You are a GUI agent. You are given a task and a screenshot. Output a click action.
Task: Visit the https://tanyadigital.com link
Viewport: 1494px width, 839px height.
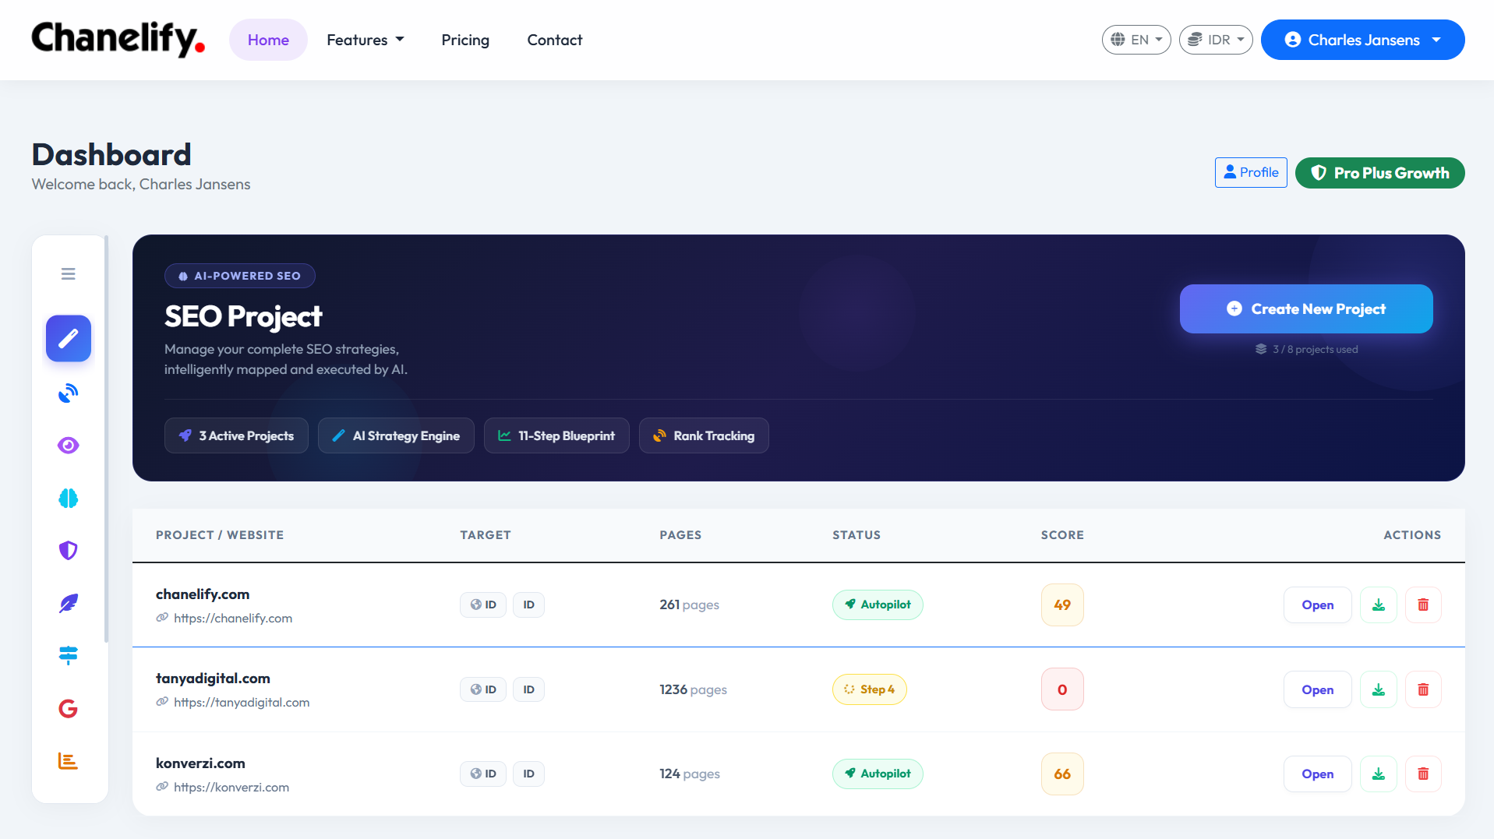click(242, 703)
